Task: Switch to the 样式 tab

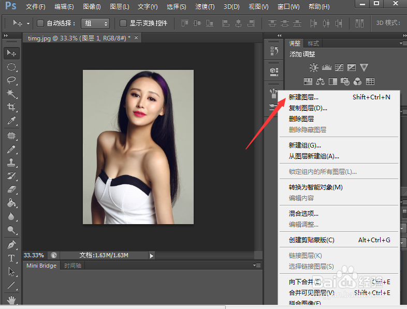Action: [313, 43]
